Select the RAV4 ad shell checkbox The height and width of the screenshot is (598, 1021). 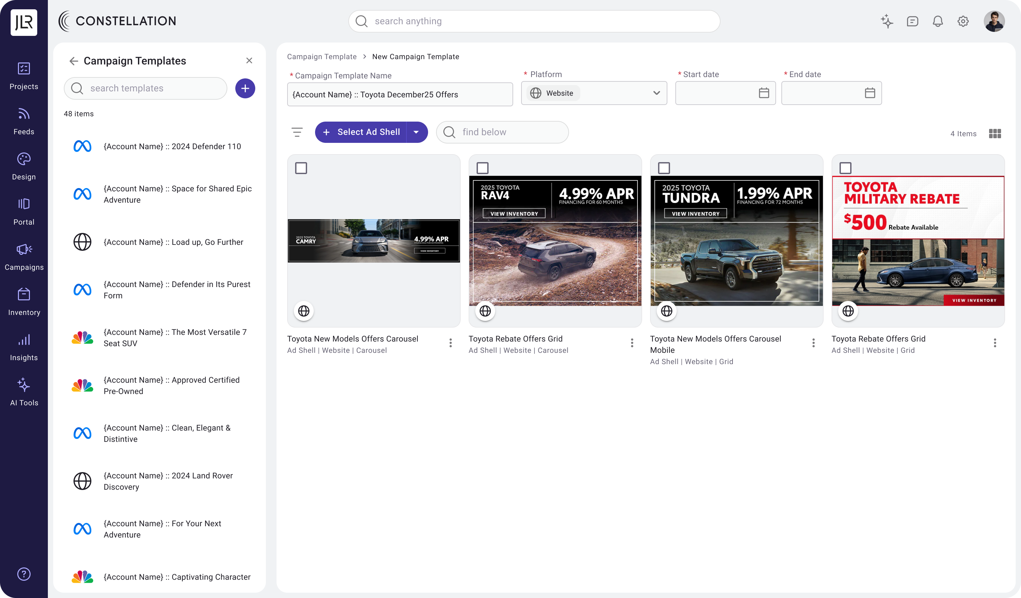(x=482, y=168)
